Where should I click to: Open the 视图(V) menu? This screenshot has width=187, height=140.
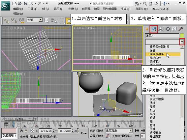tap(59, 9)
